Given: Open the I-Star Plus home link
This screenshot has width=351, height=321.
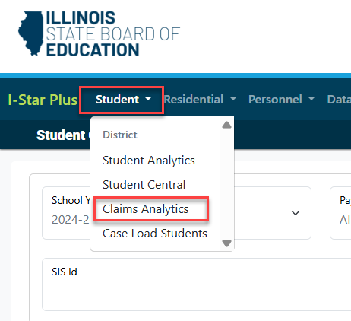Looking at the screenshot, I should tap(43, 100).
